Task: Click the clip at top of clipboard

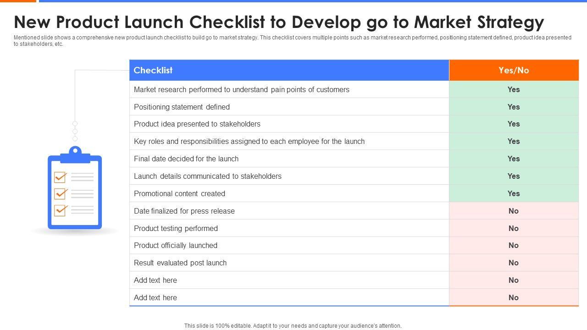Action: click(x=75, y=154)
